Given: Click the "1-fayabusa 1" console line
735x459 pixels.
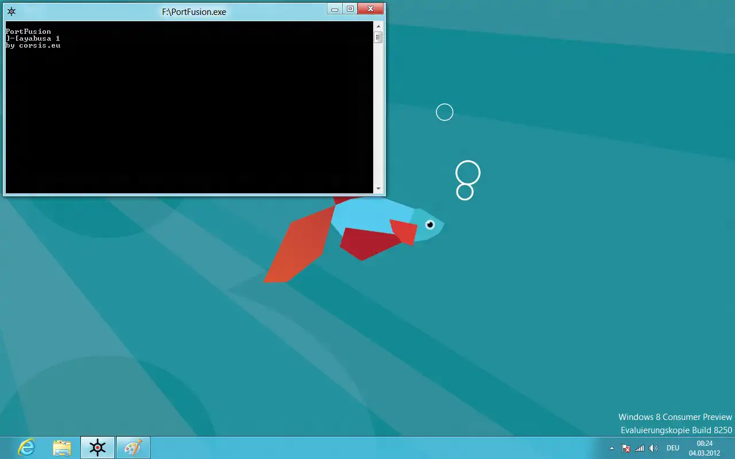Looking at the screenshot, I should coord(33,38).
